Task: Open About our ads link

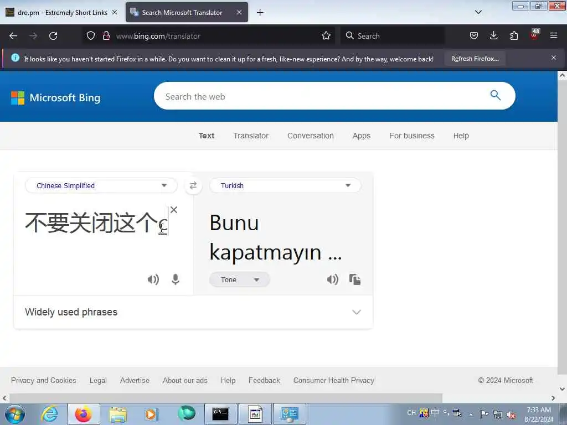Action: [x=185, y=380]
